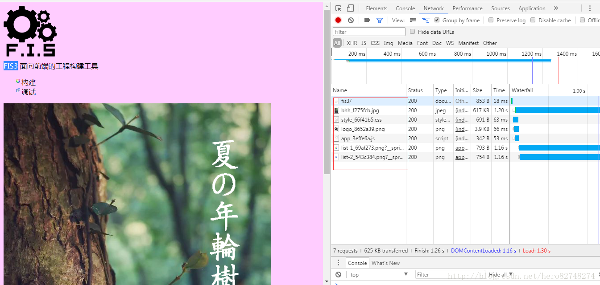This screenshot has height=285, width=600.
Task: Stop recording network log (red record icon)
Action: [338, 20]
